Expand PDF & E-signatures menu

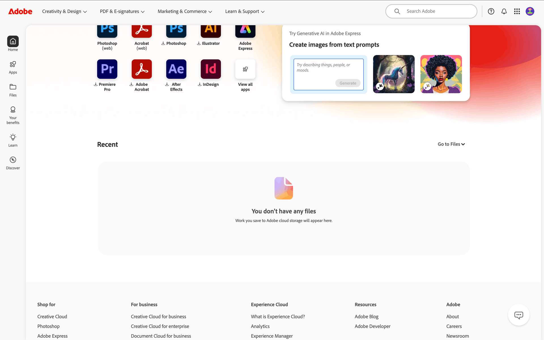(122, 11)
